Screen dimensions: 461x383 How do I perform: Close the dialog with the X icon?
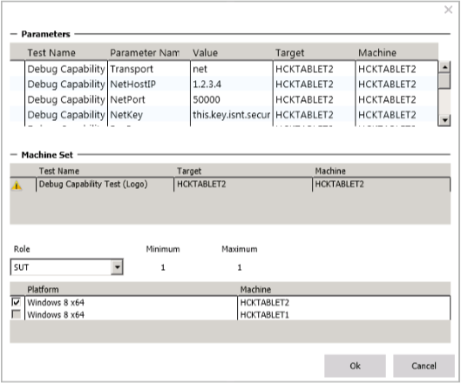pos(448,10)
